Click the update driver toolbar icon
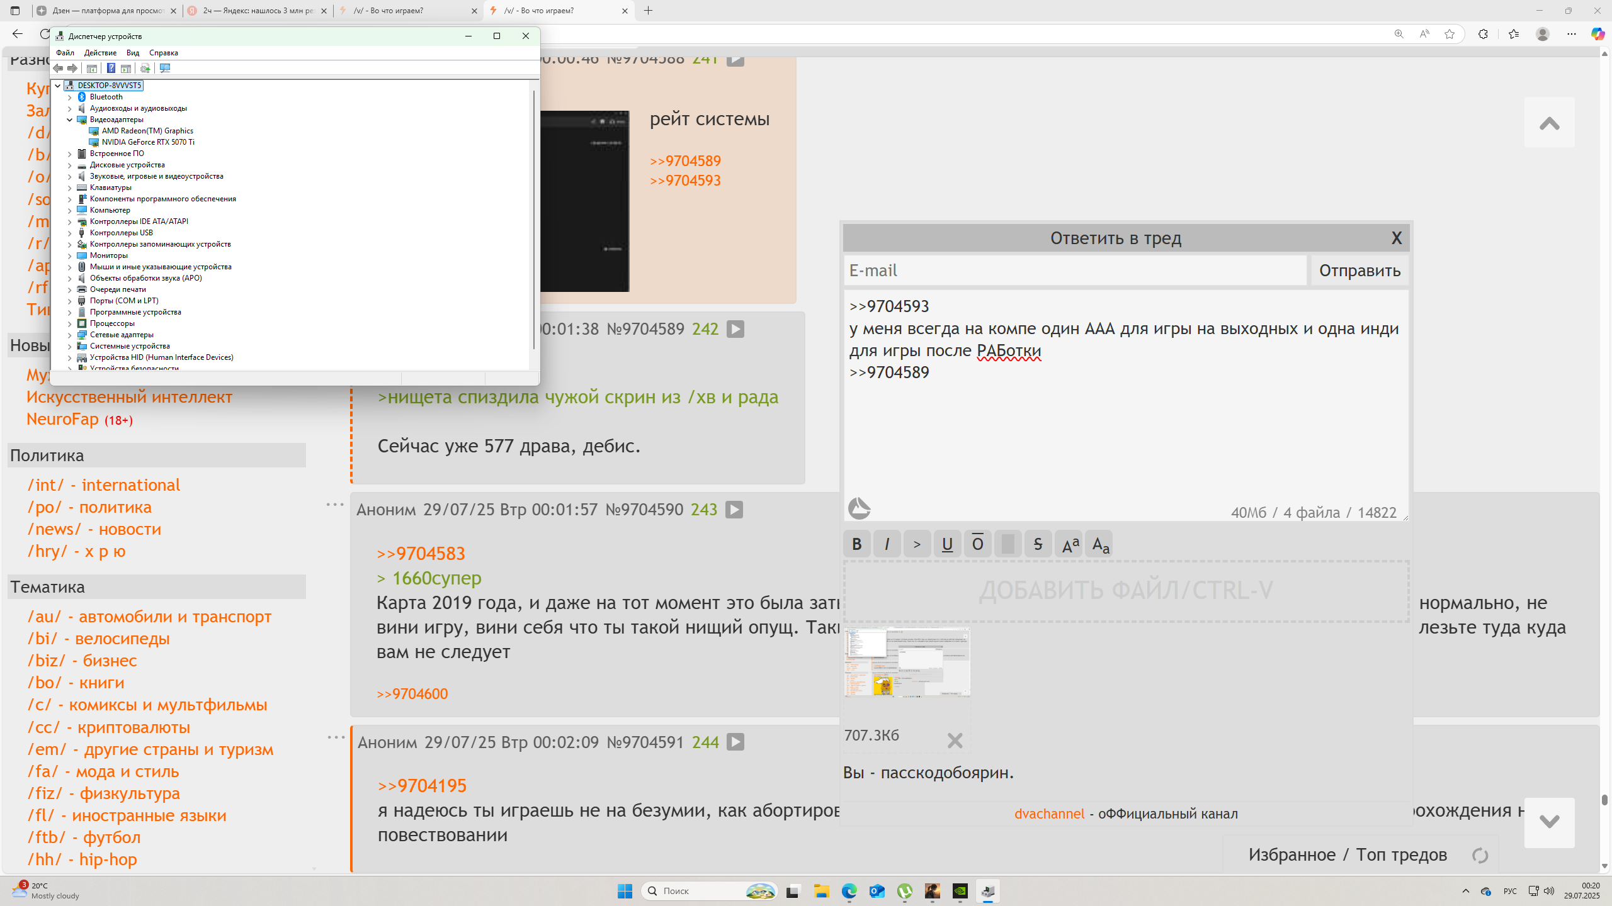This screenshot has width=1612, height=906. 145,68
